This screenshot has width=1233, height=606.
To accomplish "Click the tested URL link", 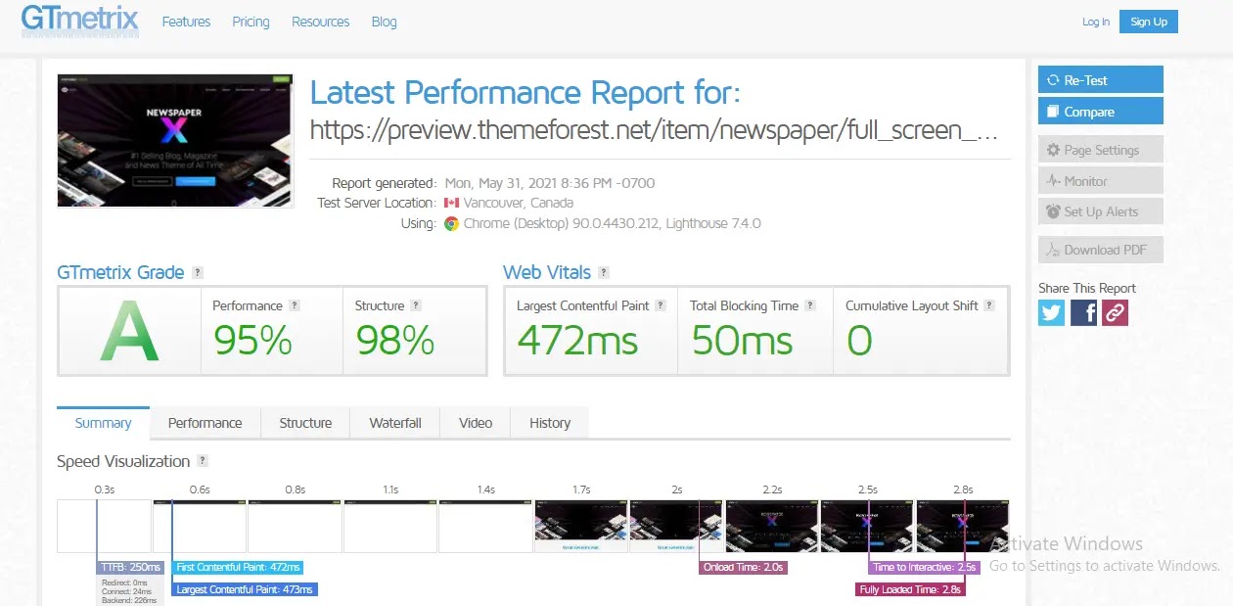I will pyautogui.click(x=654, y=130).
